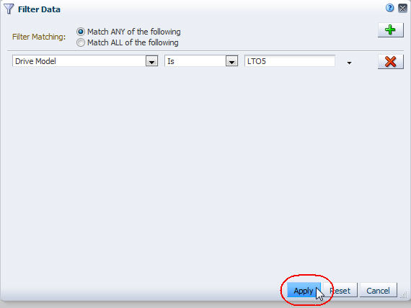Focus the LTO5 value input field
The width and height of the screenshot is (411, 308).
[290, 61]
